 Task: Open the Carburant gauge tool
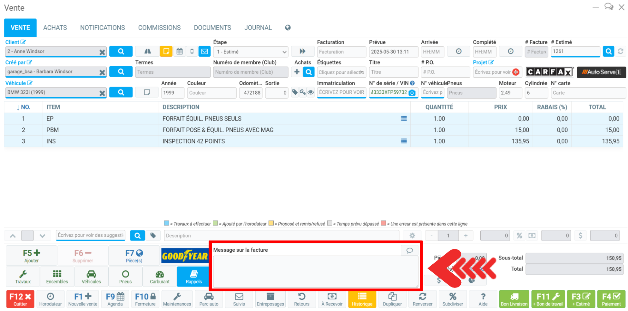click(160, 277)
